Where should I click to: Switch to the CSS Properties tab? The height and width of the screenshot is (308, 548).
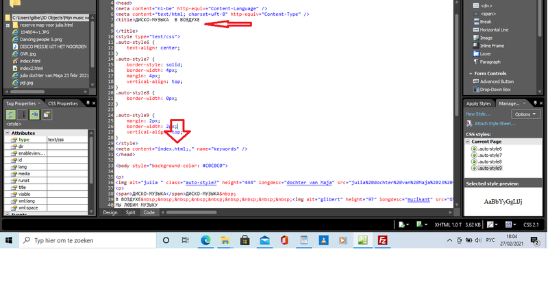[62, 103]
